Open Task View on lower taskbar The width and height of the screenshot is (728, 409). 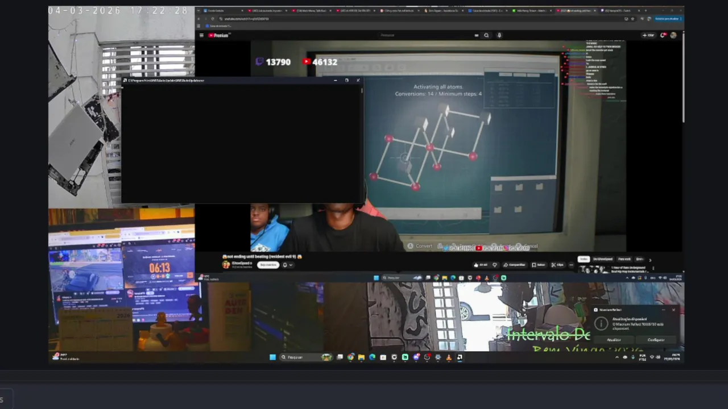pyautogui.click(x=340, y=357)
